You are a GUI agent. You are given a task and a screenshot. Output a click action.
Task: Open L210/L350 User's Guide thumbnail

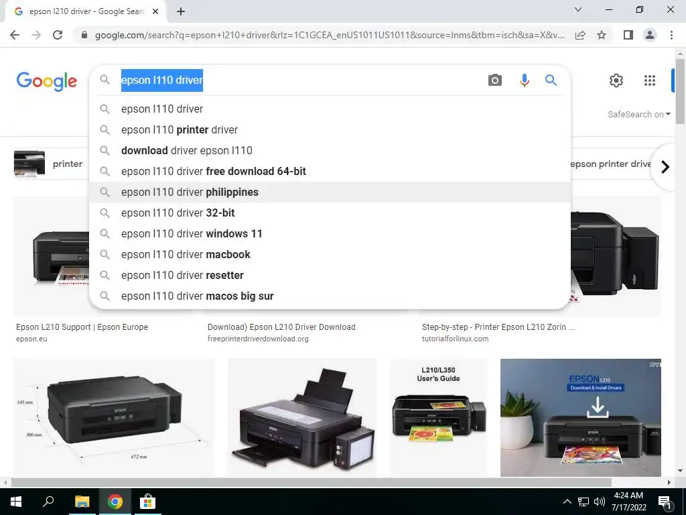click(438, 417)
